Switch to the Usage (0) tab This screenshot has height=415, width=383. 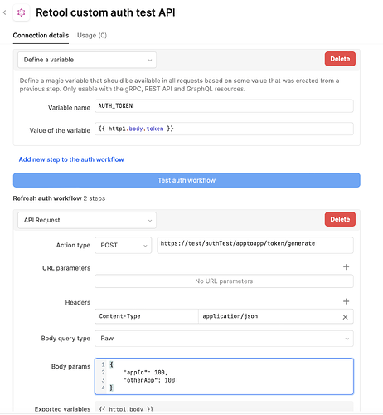tap(92, 36)
